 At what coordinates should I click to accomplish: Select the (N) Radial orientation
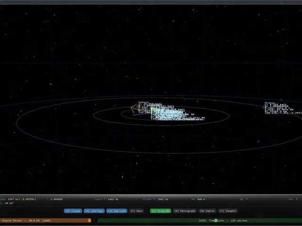coord(207,211)
